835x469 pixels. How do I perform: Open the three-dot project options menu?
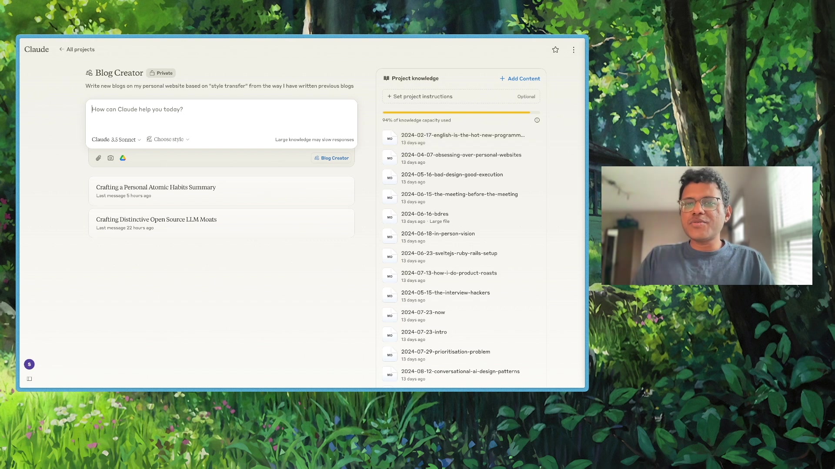click(574, 50)
